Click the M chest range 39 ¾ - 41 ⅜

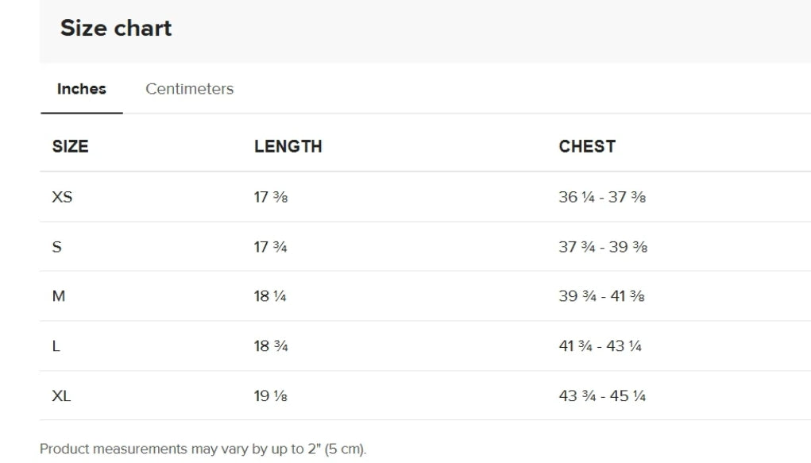[601, 296]
